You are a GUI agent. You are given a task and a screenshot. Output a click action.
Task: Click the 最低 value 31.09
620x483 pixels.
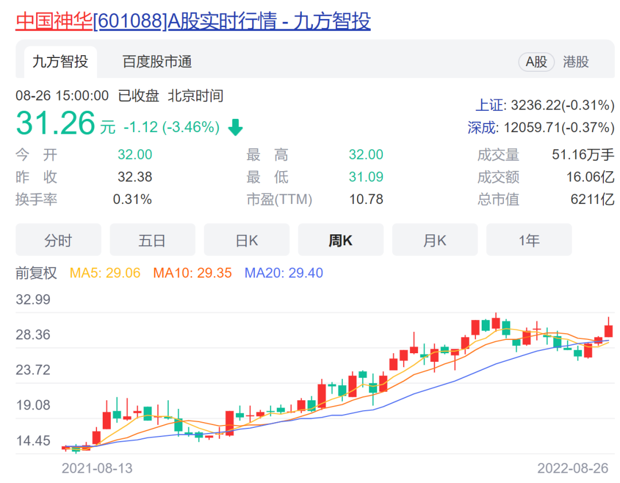click(366, 177)
